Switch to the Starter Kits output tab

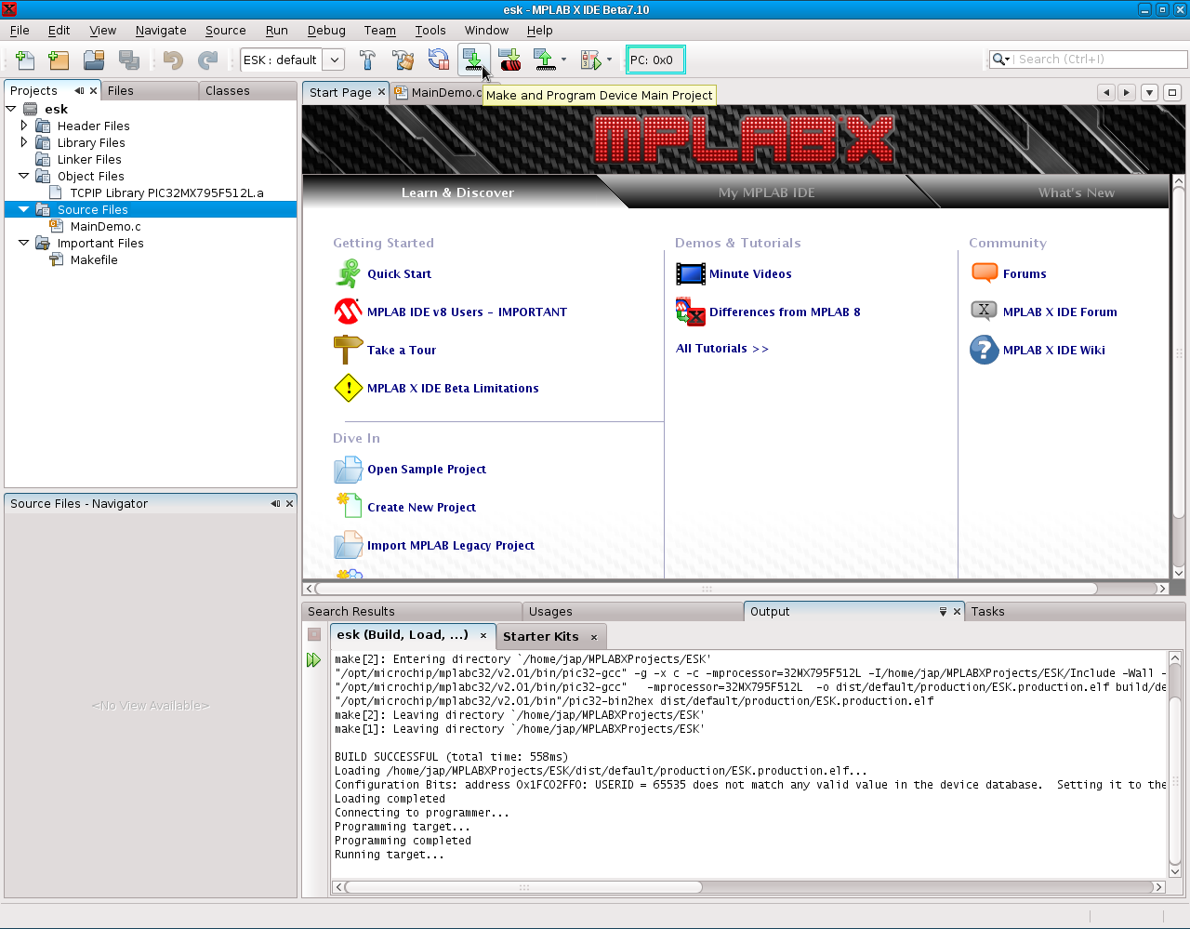coord(550,636)
